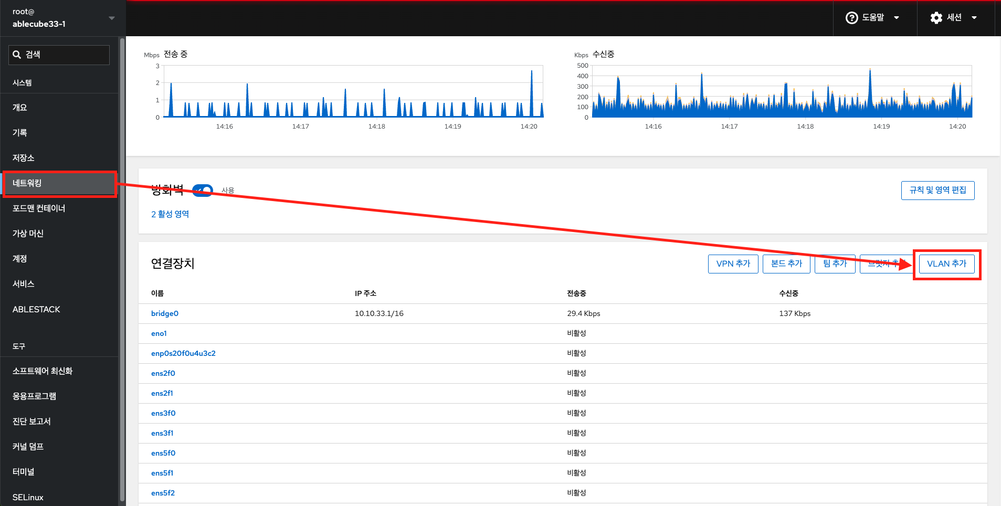The image size is (1001, 506).
Task: Click the sidebar vertical scrollbar
Action: click(122, 262)
